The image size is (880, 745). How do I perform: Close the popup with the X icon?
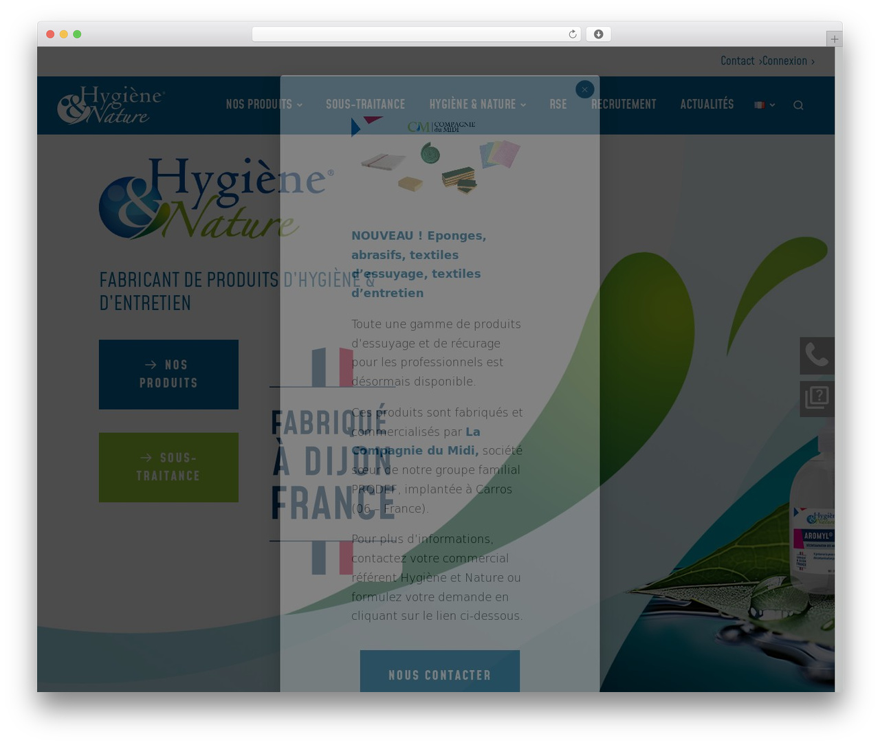coord(584,89)
